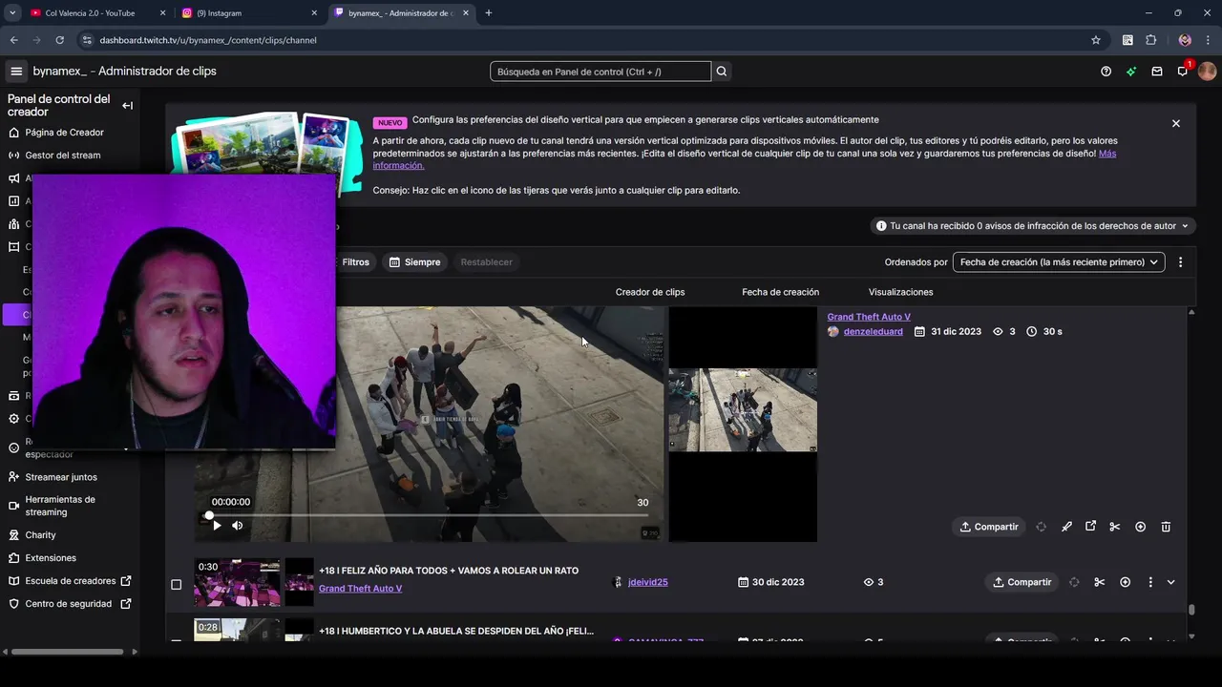Open Herramientas de streaming
Viewport: 1222px width, 687px height.
click(60, 506)
